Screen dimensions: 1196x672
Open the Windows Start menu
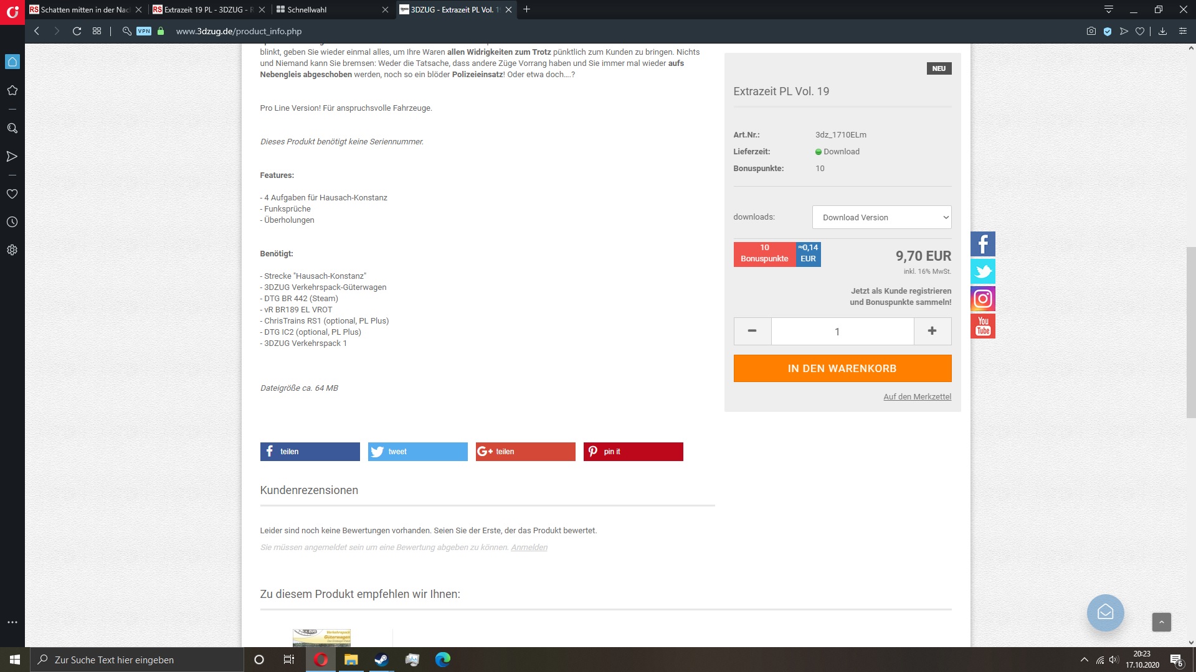click(15, 660)
